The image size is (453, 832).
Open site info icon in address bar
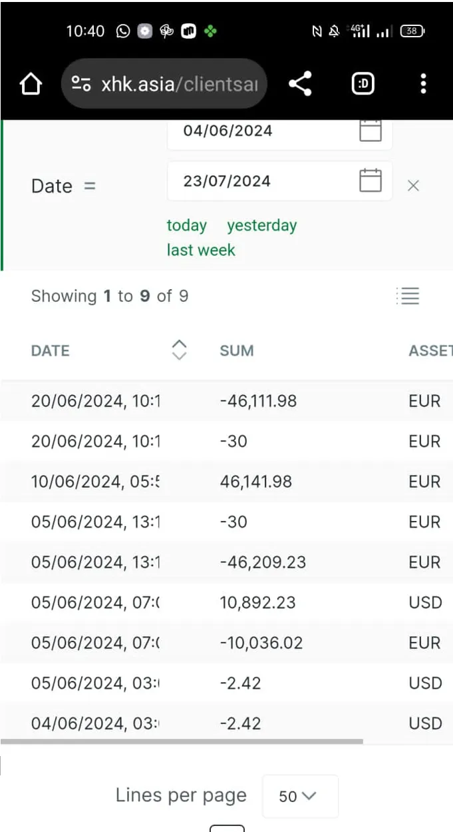coord(81,84)
